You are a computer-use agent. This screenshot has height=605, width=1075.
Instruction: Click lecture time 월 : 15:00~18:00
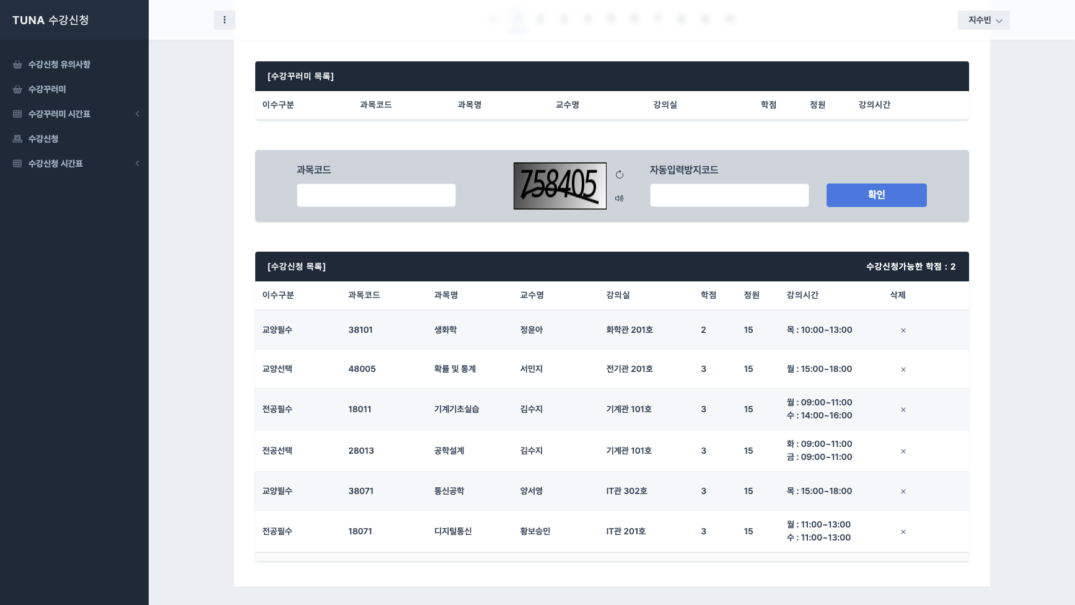point(819,369)
